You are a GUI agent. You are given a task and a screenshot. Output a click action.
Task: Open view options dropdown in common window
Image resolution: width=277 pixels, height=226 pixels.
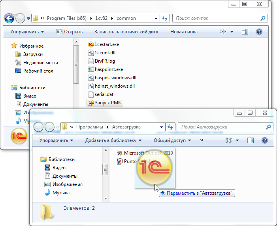tap(232, 32)
